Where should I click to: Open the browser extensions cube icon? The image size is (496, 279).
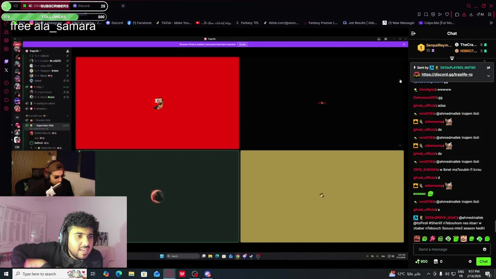tap(457, 14)
